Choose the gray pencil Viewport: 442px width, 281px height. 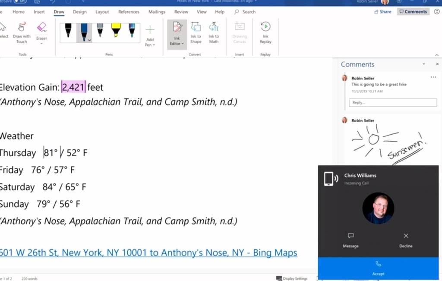100,31
